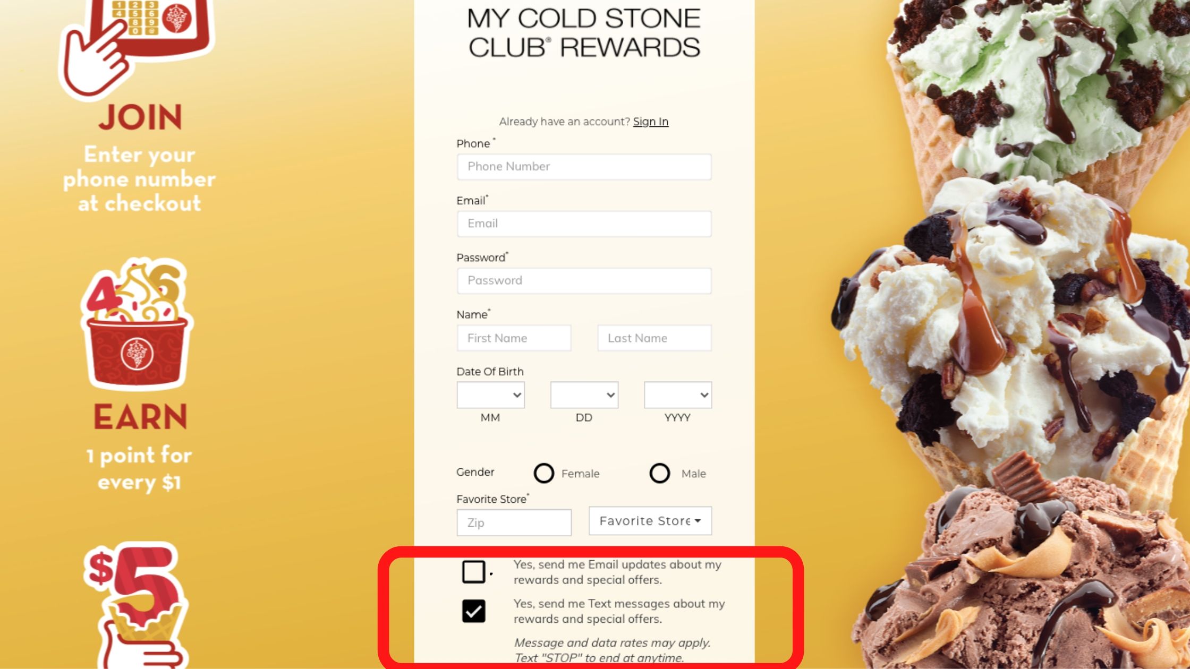Viewport: 1190px width, 669px height.
Task: Follow the Sign In link
Action: 650,122
